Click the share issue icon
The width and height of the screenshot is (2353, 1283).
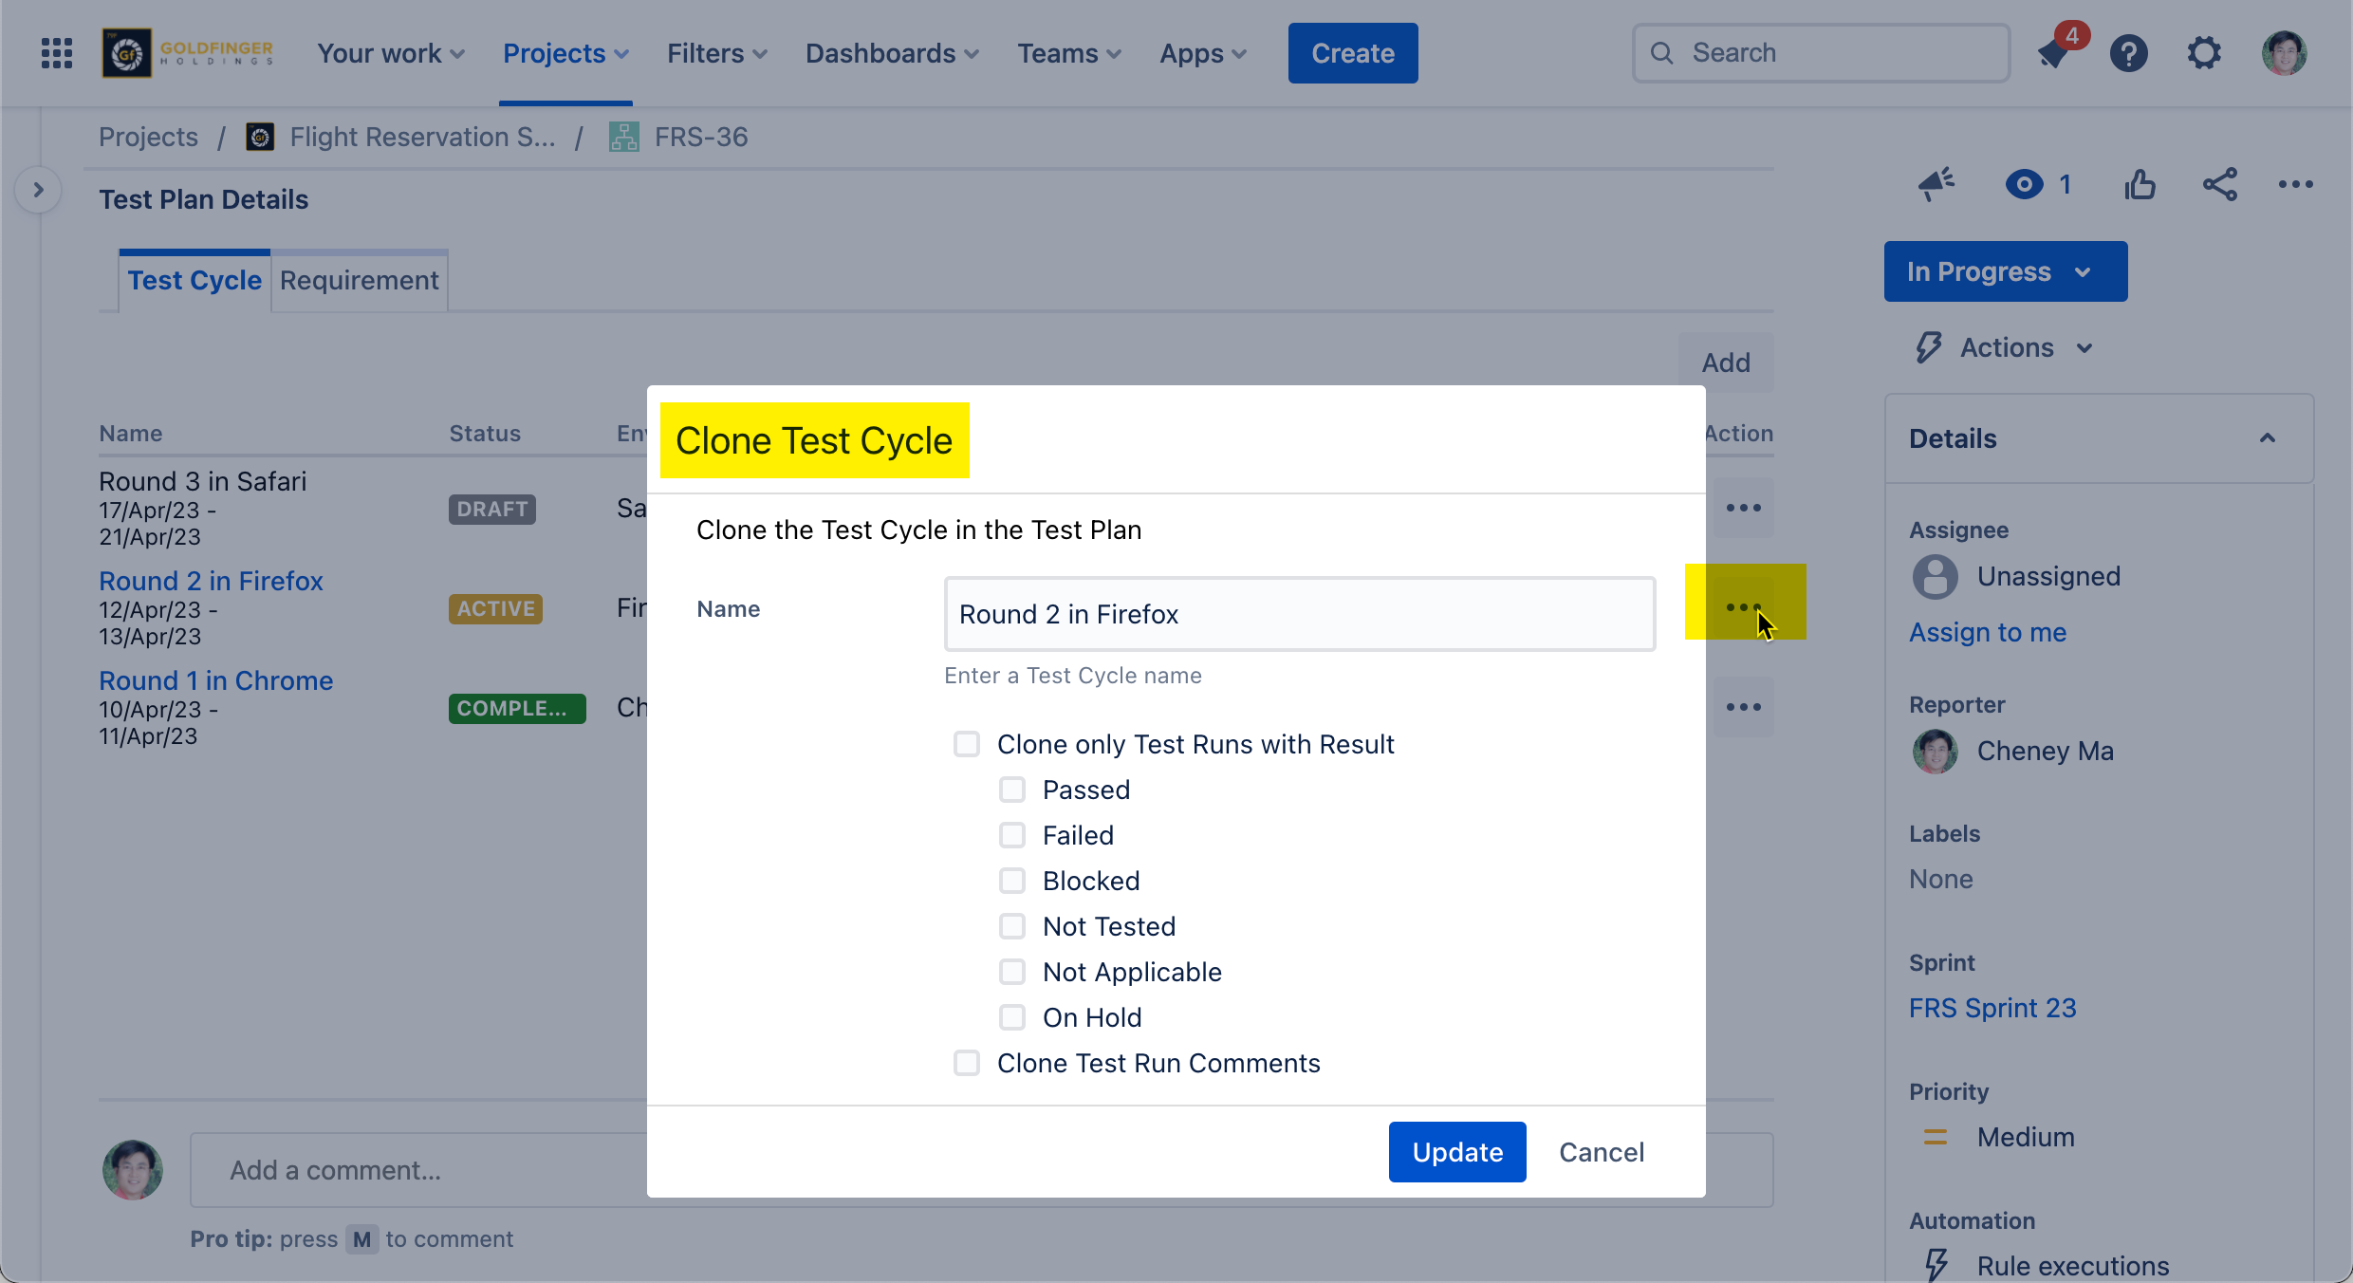(x=2220, y=184)
